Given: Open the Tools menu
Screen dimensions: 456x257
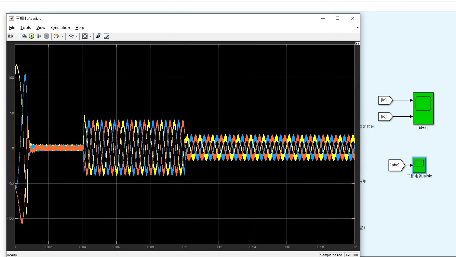Looking at the screenshot, I should point(26,28).
